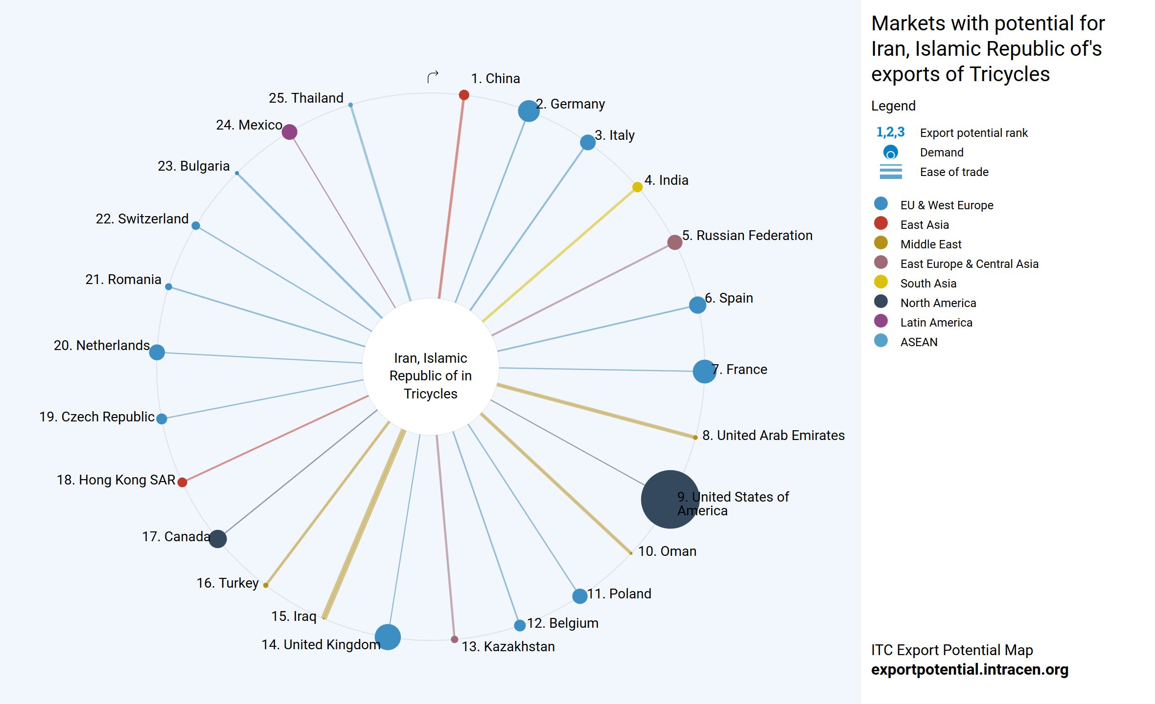The height and width of the screenshot is (704, 1155).
Task: Click the Netherlands blue bubble
Action: coord(157,352)
